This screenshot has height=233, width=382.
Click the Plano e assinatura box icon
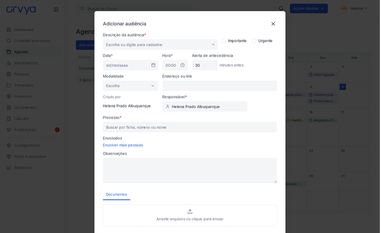[x=9, y=156]
